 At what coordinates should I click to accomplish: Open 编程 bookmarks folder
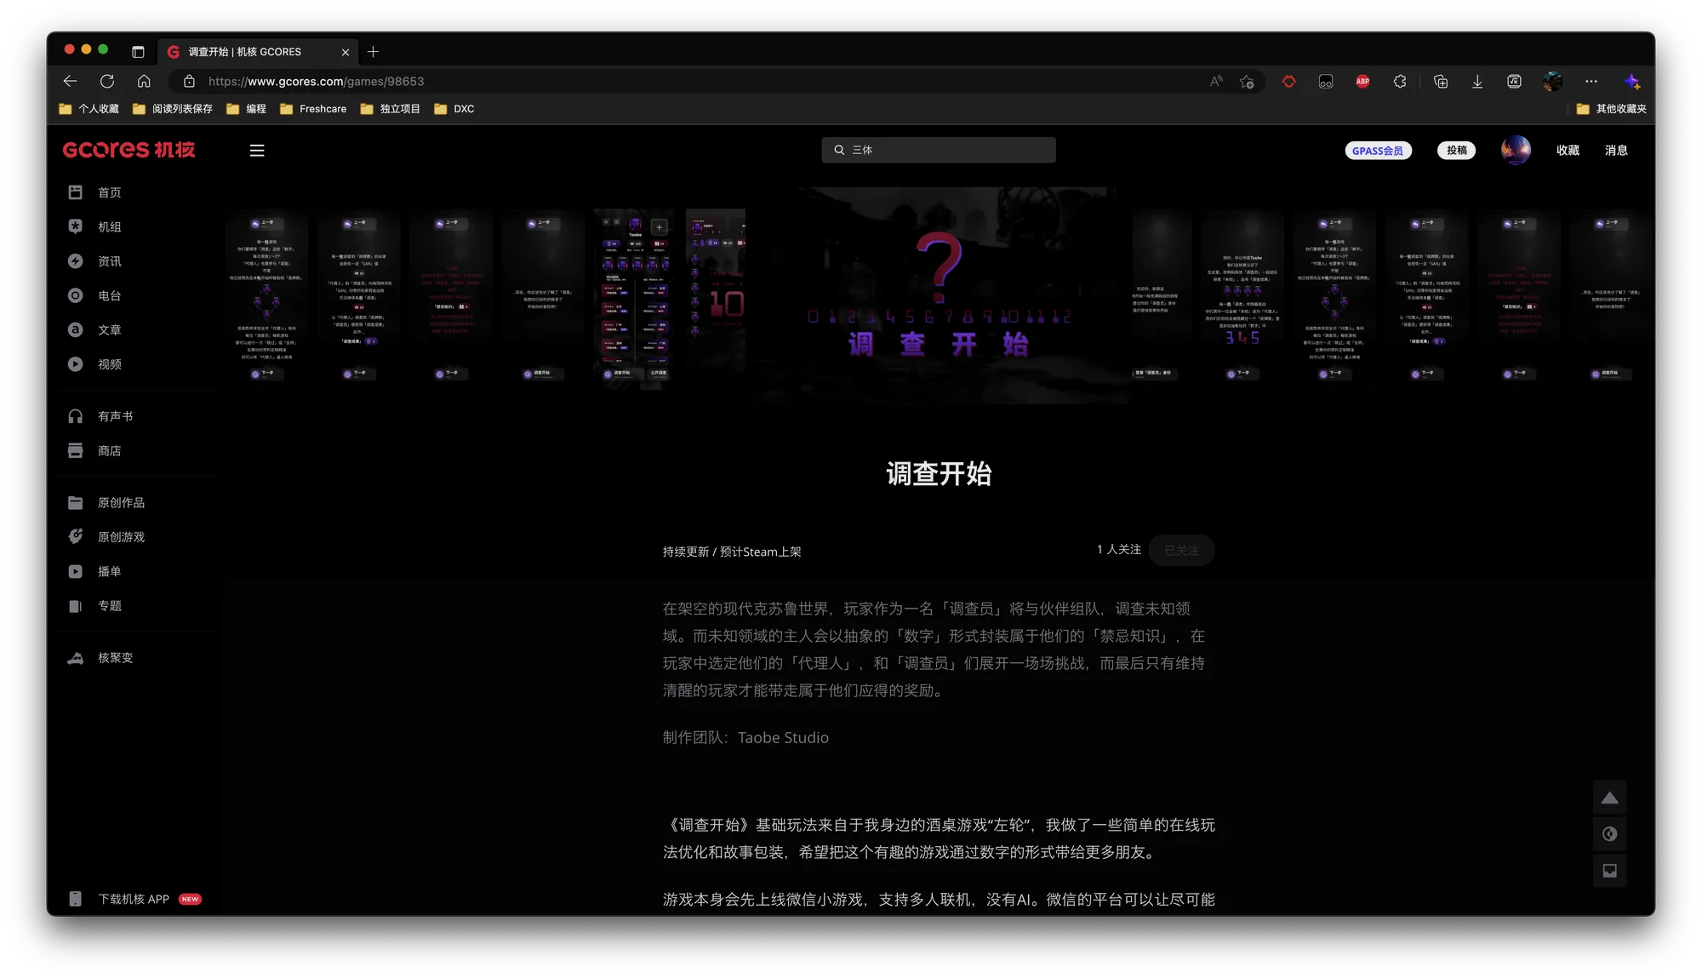click(246, 109)
